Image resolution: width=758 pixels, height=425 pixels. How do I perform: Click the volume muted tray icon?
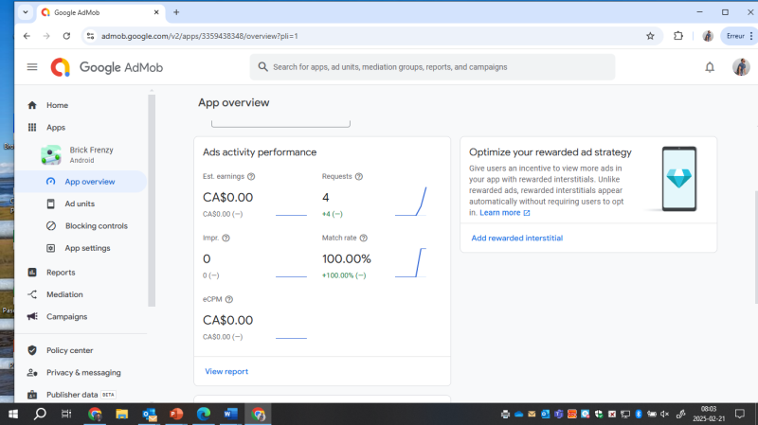(x=665, y=414)
